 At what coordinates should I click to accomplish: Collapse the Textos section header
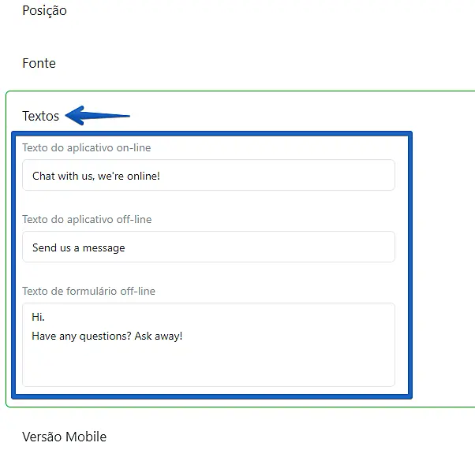[41, 116]
